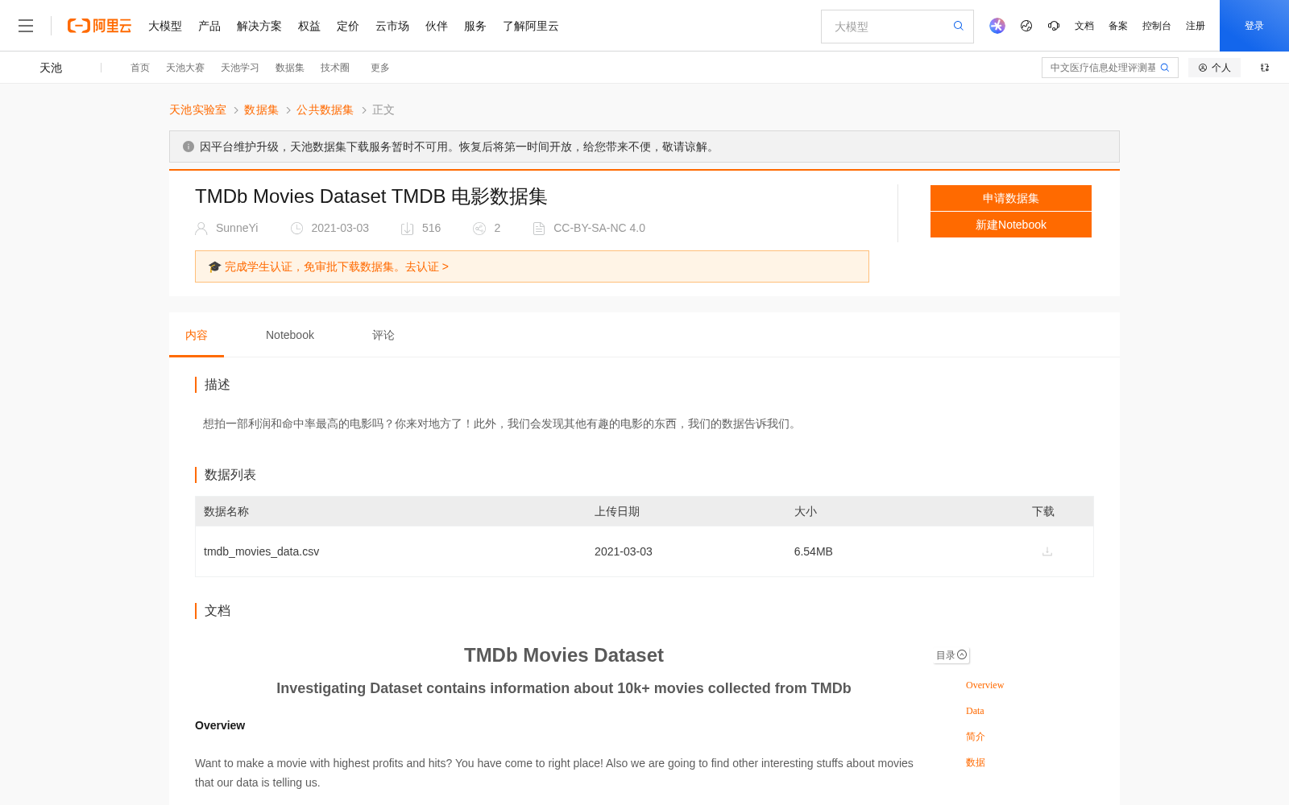1289x805 pixels.
Task: Go to Tianchi 首页
Action: [140, 68]
